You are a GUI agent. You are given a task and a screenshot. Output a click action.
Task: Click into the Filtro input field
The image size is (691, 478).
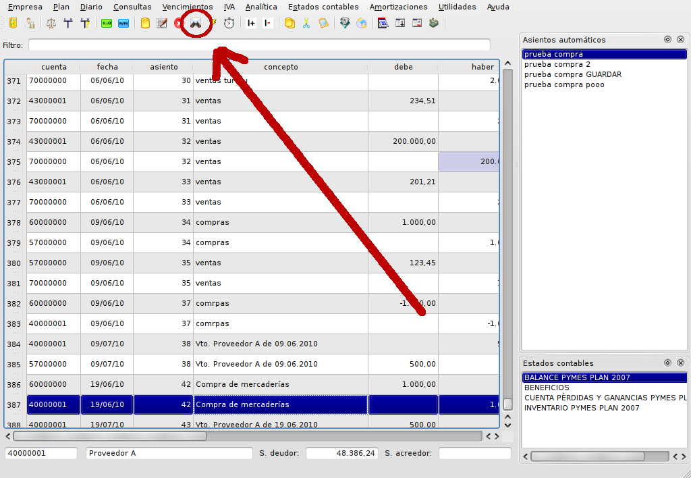tap(259, 45)
